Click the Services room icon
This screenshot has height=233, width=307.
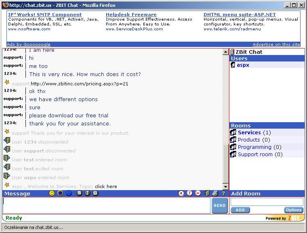[233, 132]
